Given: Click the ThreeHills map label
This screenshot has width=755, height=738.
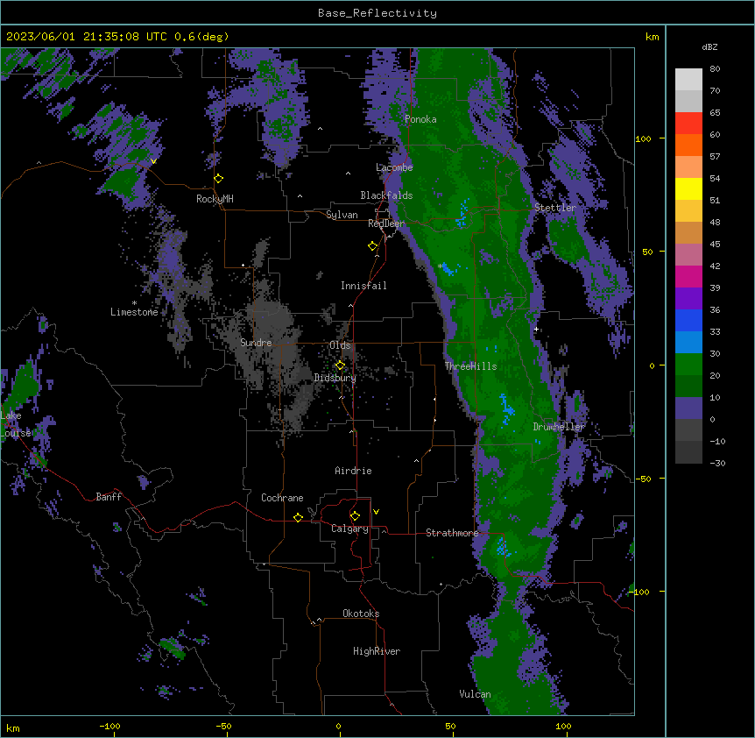Looking at the screenshot, I should [470, 366].
